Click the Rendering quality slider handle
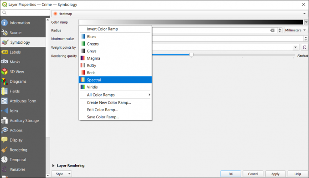Image resolution: width=309 pixels, height=178 pixels. (191, 54)
